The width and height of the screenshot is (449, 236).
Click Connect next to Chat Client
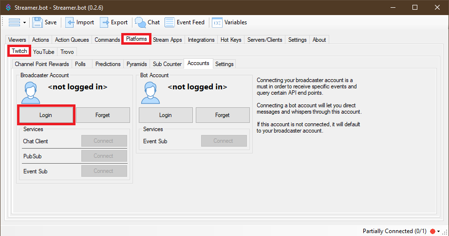point(104,141)
